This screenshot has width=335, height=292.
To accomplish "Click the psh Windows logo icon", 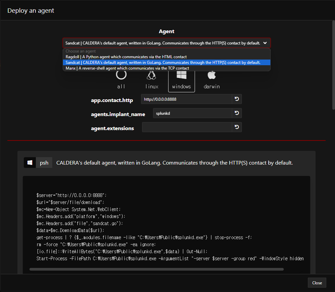I will click(30, 163).
